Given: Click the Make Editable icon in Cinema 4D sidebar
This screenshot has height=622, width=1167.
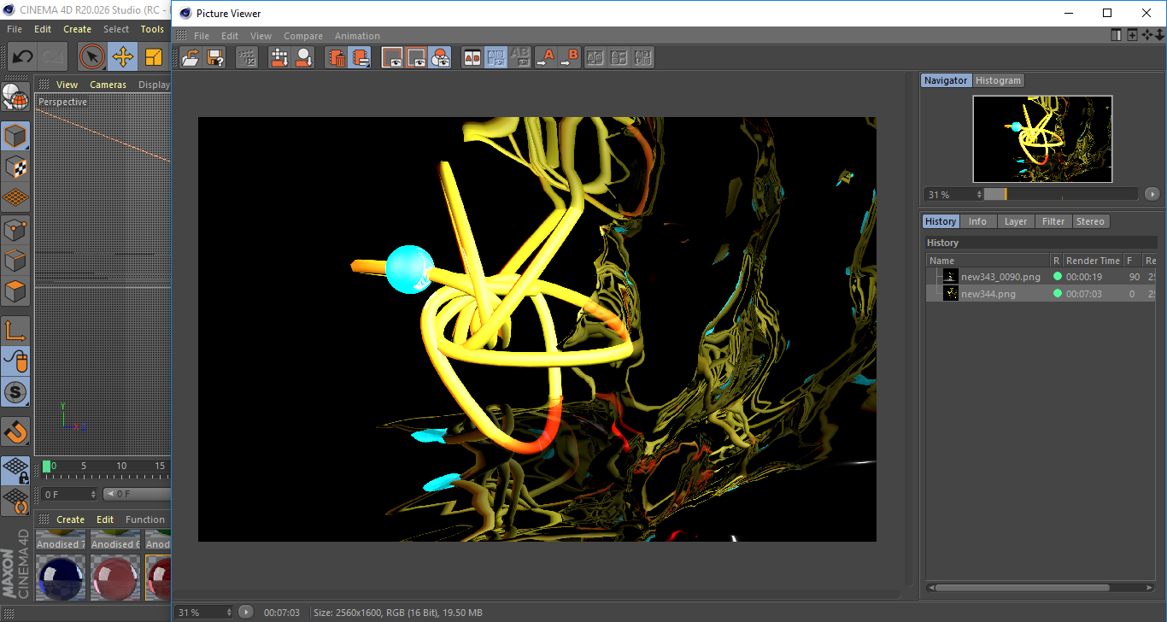Looking at the screenshot, I should (15, 97).
